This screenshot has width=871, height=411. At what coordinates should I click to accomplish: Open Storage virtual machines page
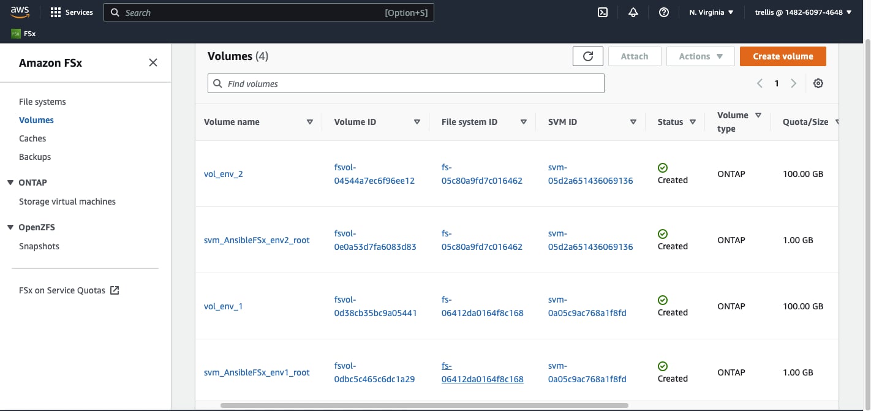[x=67, y=202]
